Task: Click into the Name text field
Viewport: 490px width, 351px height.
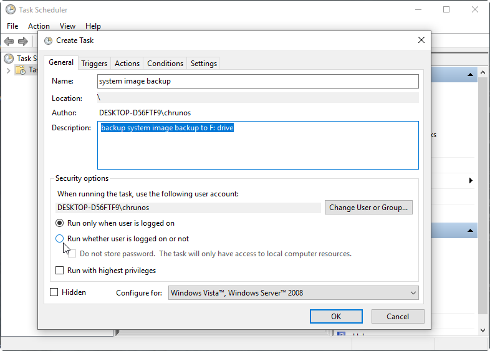Action: 258,81
